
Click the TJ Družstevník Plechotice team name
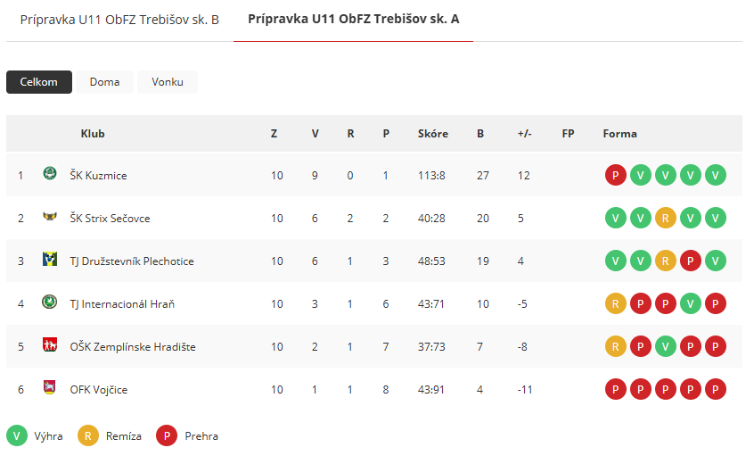click(132, 261)
